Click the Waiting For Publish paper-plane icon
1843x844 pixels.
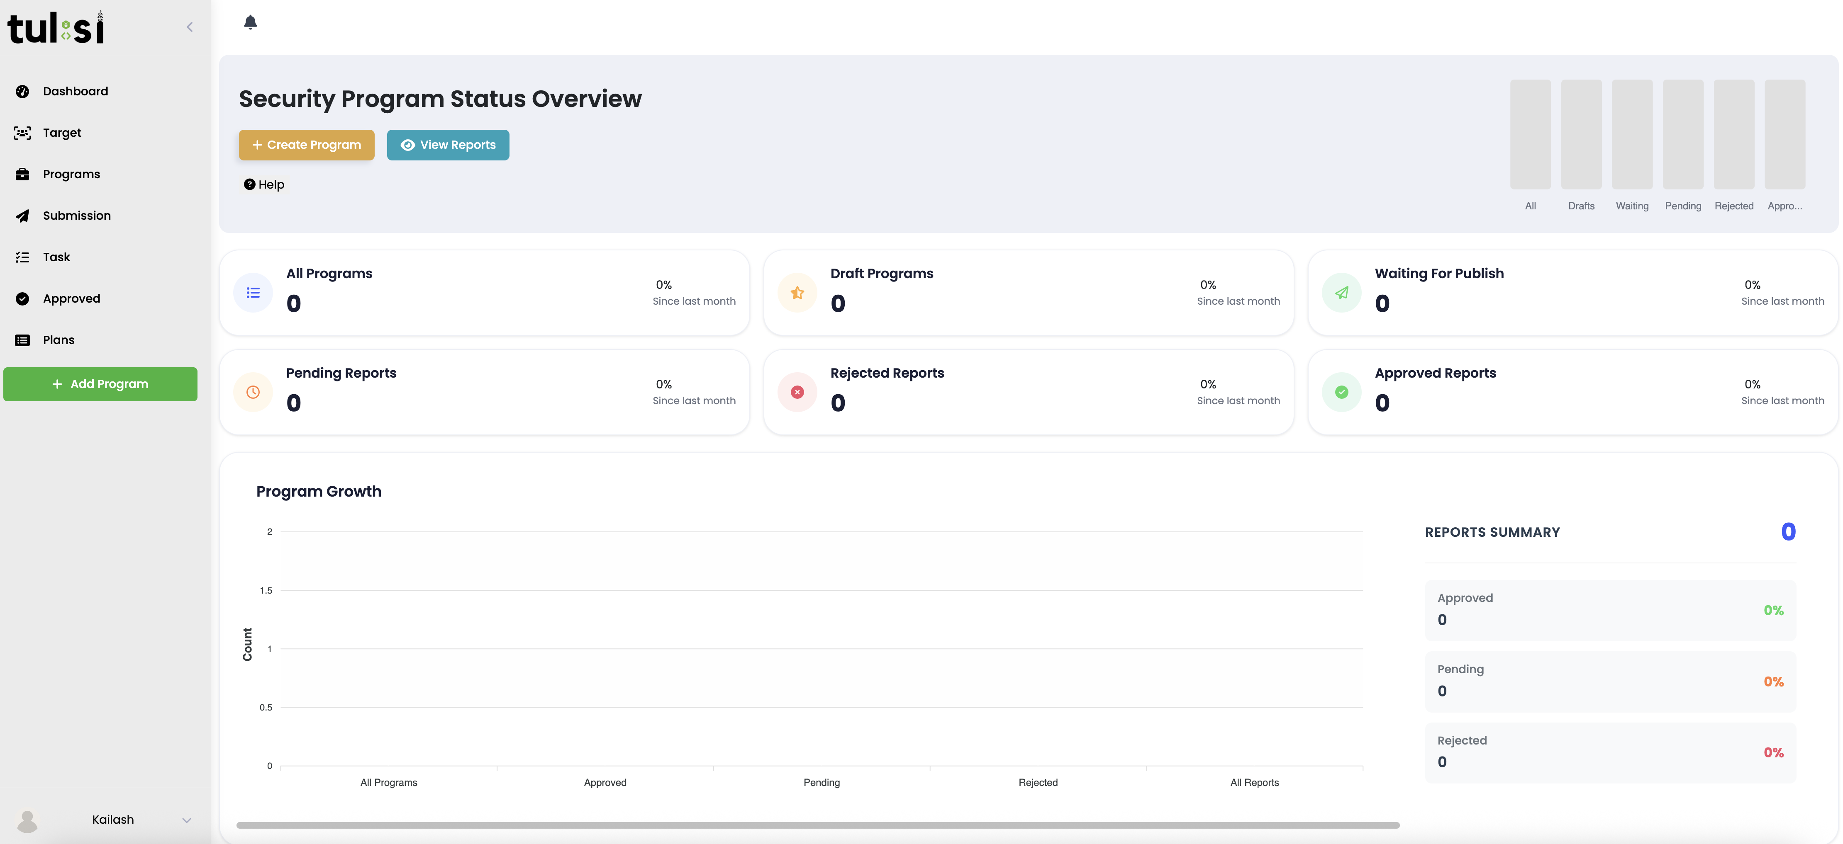[1341, 292]
